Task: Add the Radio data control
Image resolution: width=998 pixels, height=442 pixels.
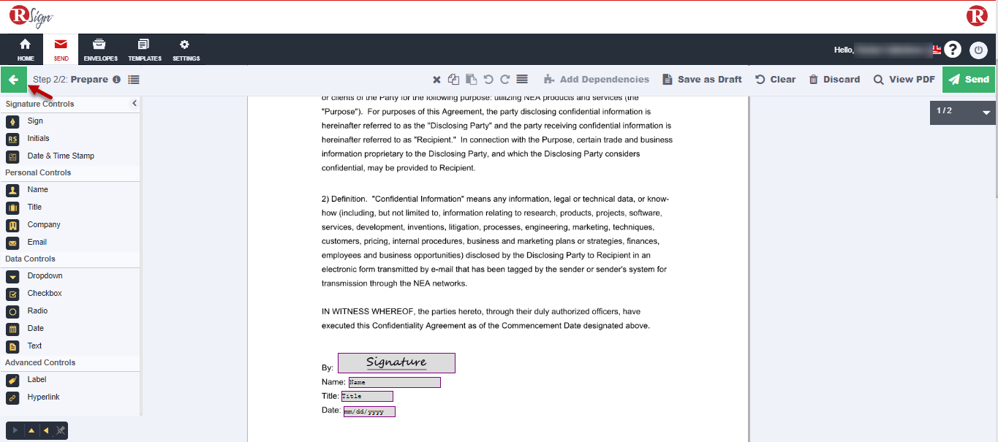Action: [x=37, y=311]
